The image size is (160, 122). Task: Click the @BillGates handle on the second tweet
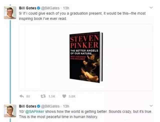click(50, 106)
